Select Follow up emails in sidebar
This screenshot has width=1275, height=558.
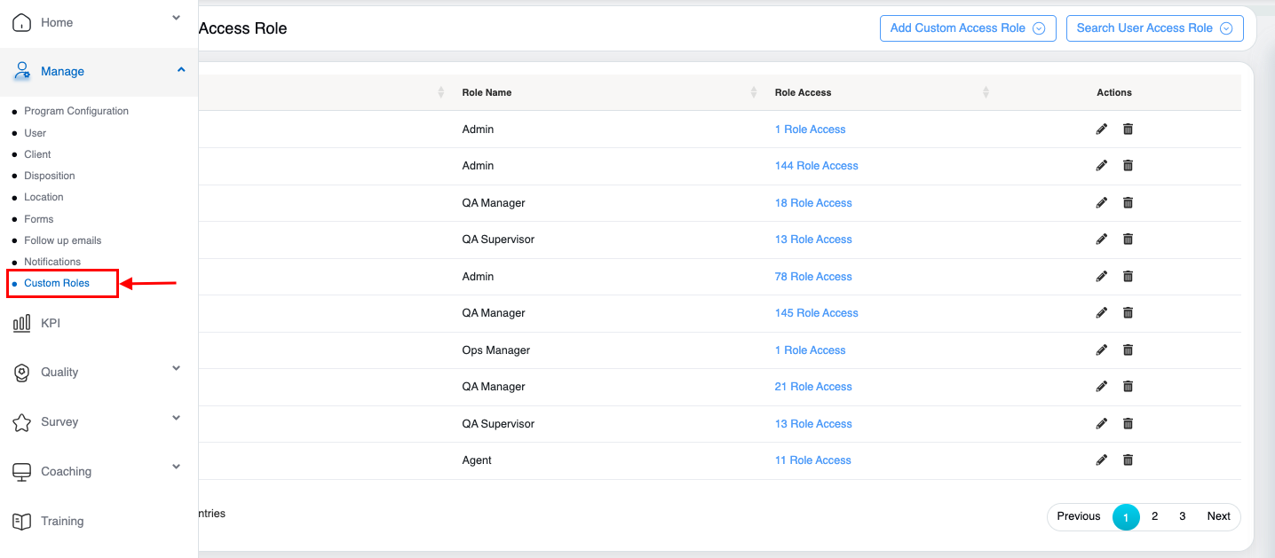[62, 240]
